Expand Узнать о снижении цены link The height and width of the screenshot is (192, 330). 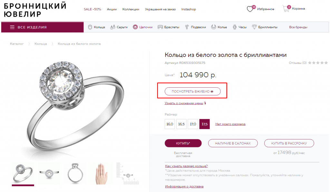coord(185,103)
